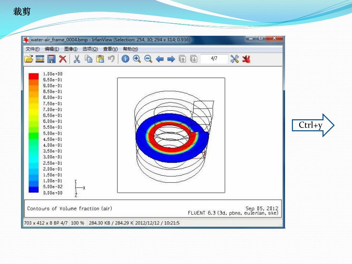Maximize the IrfanView window
This screenshot has height=264, width=352.
tap(261, 38)
